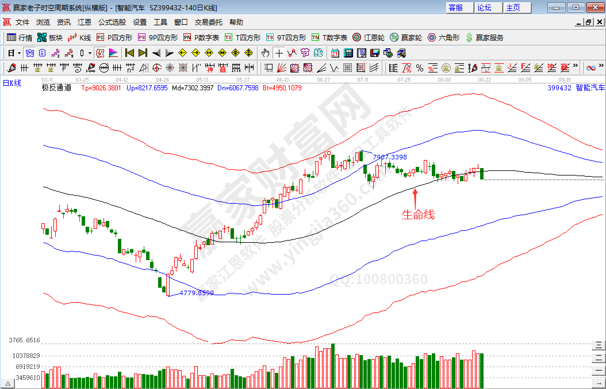Image resolution: width=606 pixels, height=389 pixels.
Task: Select the percent (%) line tool
Action: (419, 68)
